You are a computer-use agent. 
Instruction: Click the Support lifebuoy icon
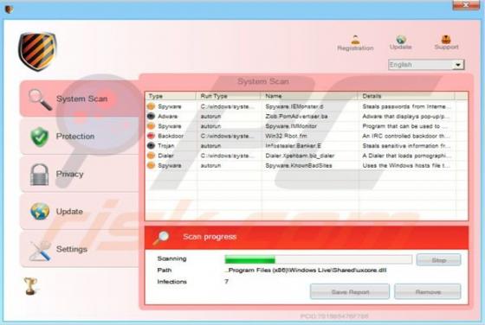coord(446,39)
